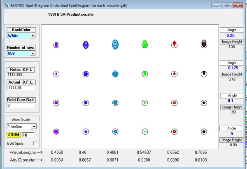Minimize the Spot-Diagram window
Image resolution: width=247 pixels, height=169 pixels.
tap(217, 5)
